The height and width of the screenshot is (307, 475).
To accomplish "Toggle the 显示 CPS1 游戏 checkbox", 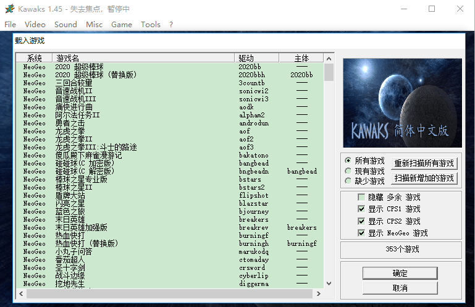I will pos(361,209).
